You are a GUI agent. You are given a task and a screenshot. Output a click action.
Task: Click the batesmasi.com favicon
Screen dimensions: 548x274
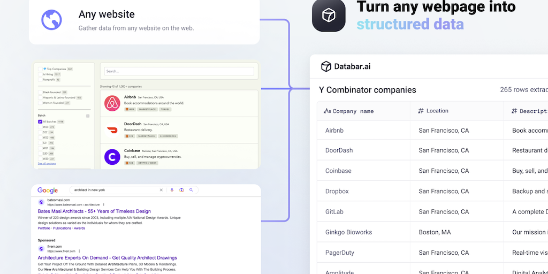coord(41,202)
